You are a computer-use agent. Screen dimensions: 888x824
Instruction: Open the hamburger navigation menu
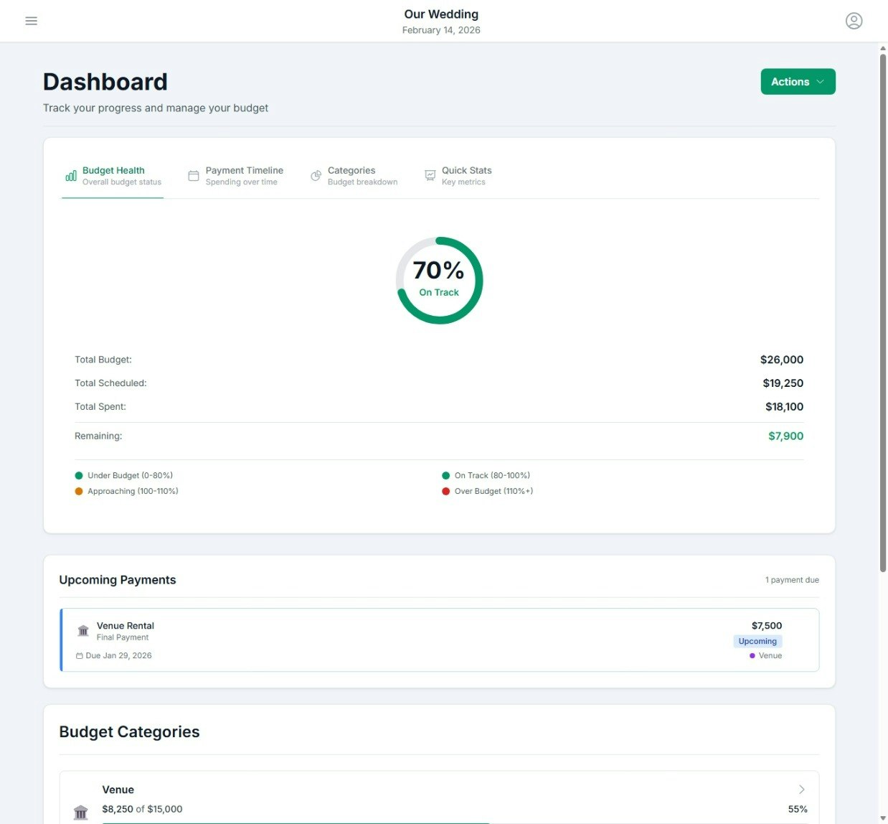[x=31, y=21]
